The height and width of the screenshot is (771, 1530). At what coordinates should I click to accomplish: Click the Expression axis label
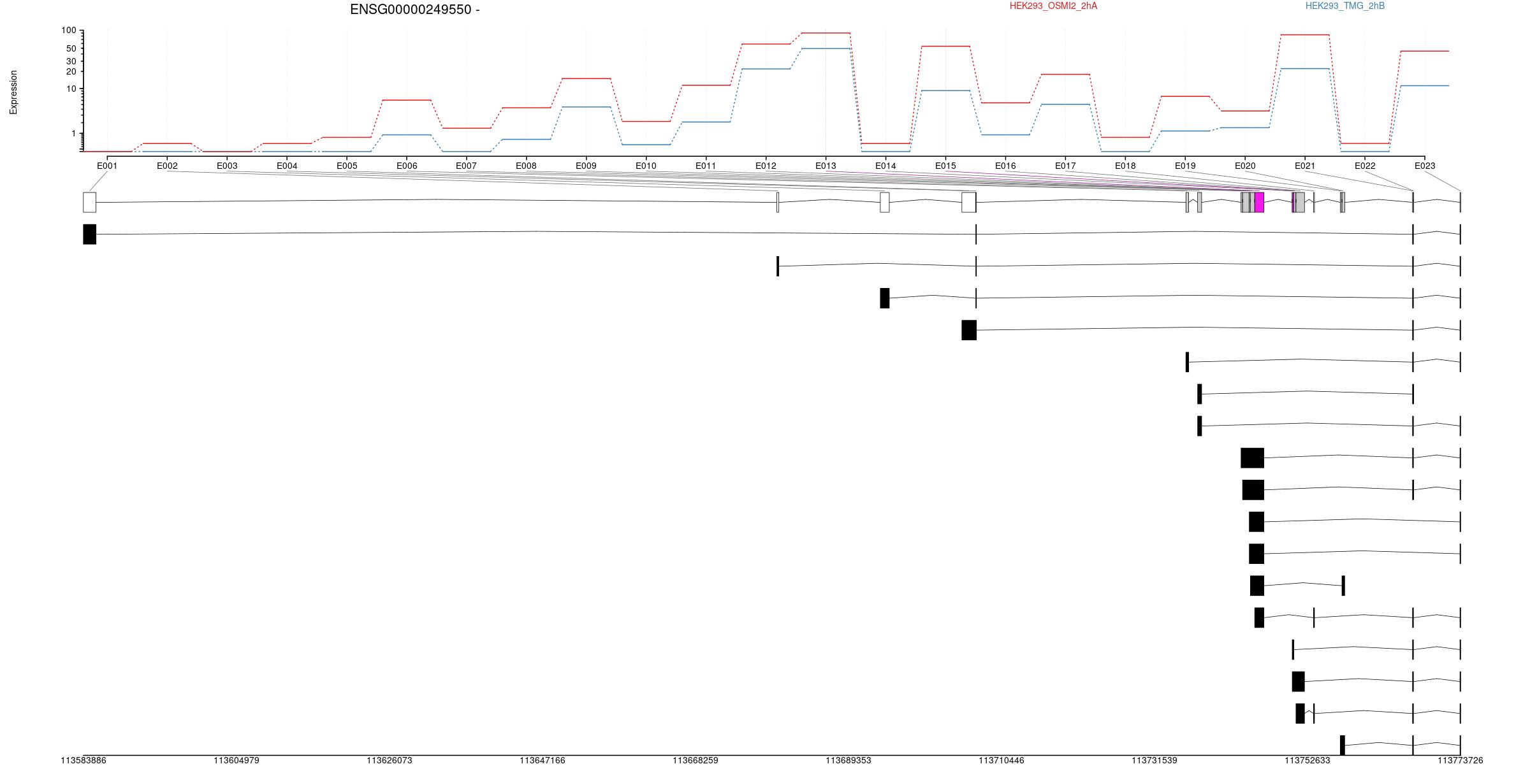coord(13,92)
